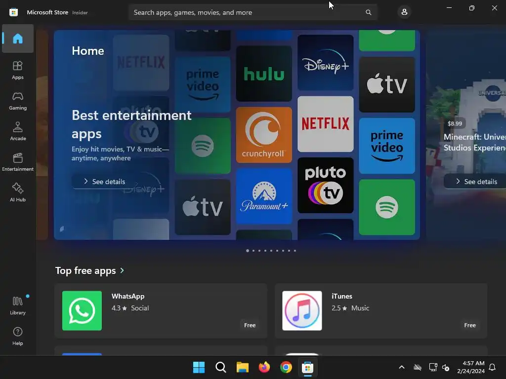Open the notifications bell icon
506x379 pixels.
point(492,367)
